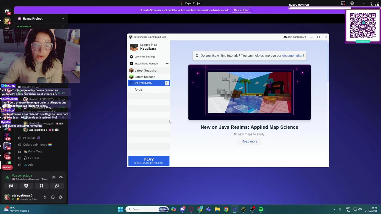
Task: Open Opera GX from the taskbar
Action: 191,209
